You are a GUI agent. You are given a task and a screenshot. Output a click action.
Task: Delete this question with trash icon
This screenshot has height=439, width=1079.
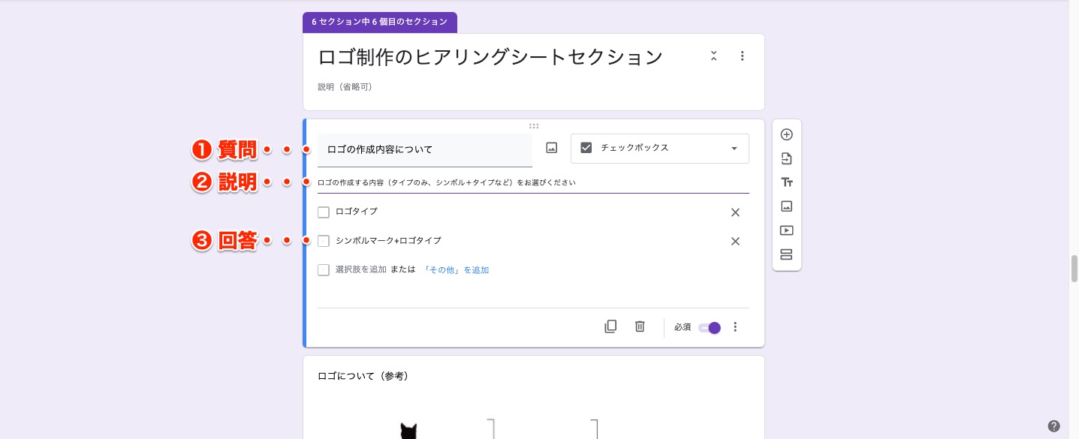(x=640, y=326)
